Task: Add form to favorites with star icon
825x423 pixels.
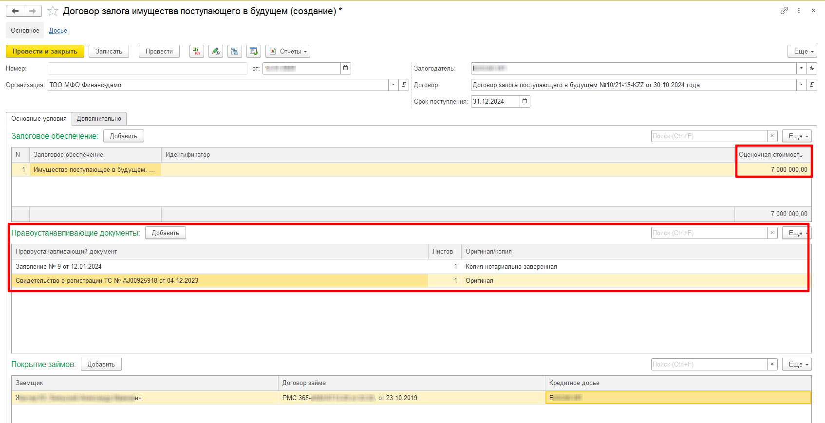Action: coord(53,11)
